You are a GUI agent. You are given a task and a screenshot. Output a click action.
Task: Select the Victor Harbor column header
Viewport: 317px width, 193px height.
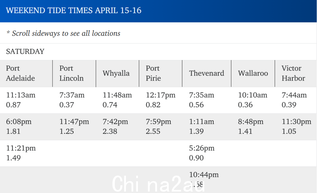296,74
